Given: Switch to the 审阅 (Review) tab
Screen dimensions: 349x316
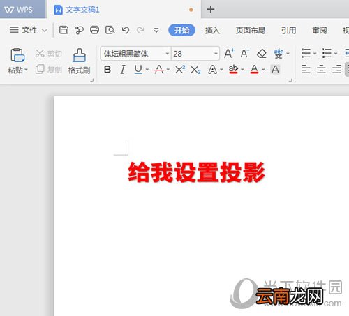Looking at the screenshot, I should coord(320,30).
